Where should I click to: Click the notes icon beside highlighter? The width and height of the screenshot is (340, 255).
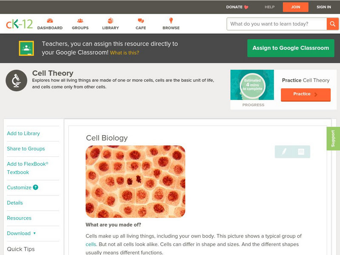pyautogui.click(x=301, y=151)
